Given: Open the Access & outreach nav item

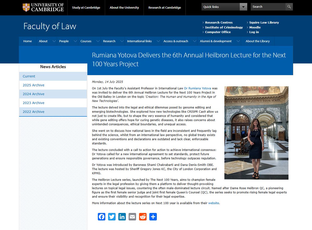Looking at the screenshot, I should click(x=176, y=41).
